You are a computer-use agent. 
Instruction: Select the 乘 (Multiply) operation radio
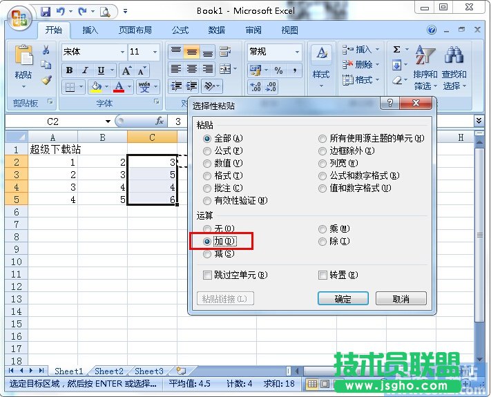click(x=322, y=229)
